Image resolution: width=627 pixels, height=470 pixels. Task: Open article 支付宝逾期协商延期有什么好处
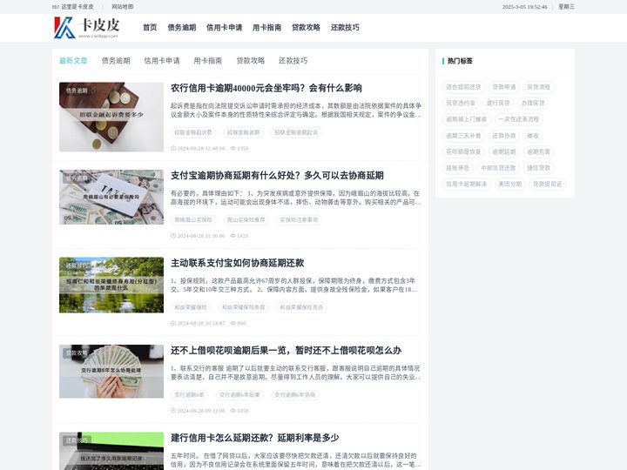[x=277, y=176]
